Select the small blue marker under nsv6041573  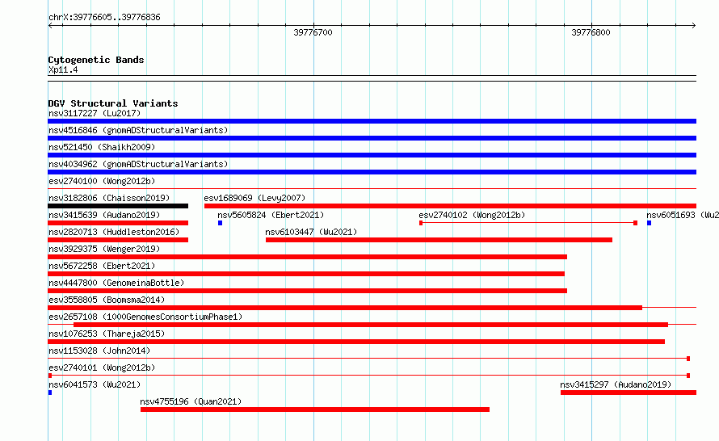click(50, 393)
